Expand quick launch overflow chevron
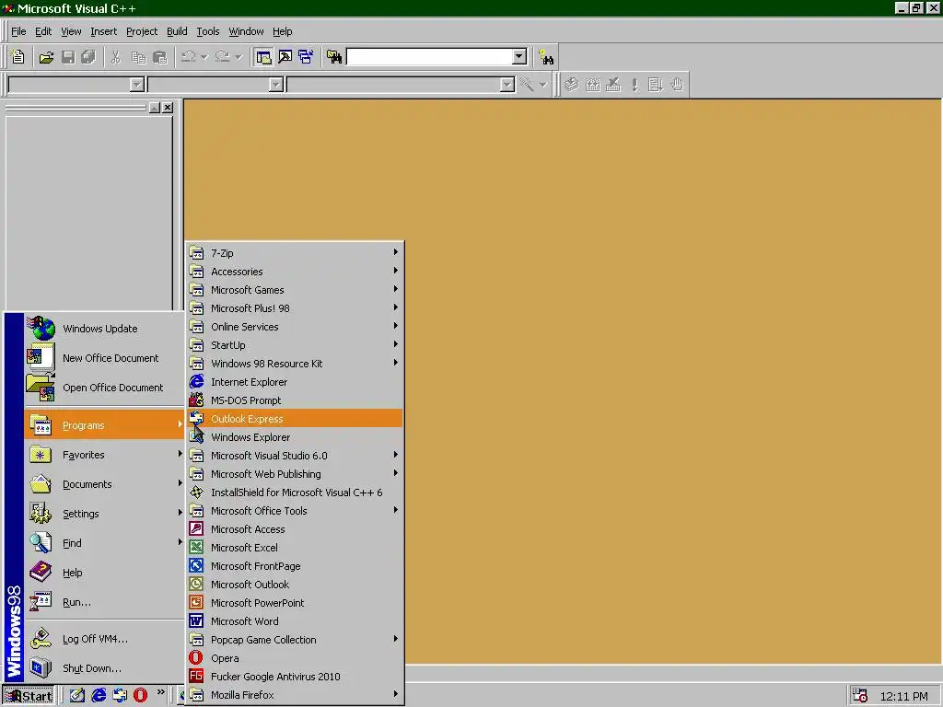The image size is (943, 707). (160, 692)
